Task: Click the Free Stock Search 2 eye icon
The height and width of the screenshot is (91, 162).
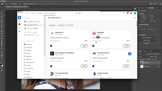Action: tap(94, 53)
